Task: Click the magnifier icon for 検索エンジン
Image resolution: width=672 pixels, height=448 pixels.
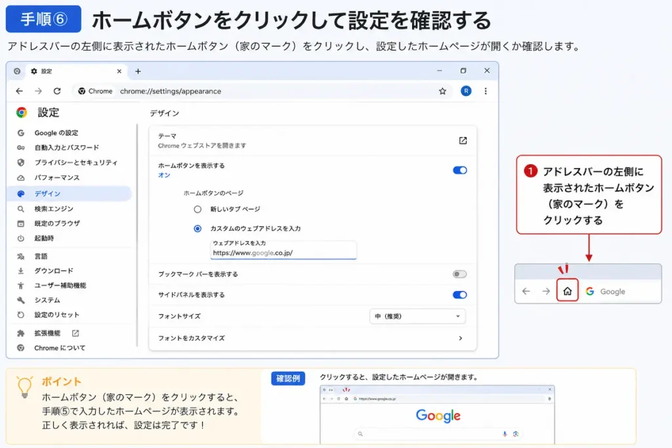Action: point(20,209)
